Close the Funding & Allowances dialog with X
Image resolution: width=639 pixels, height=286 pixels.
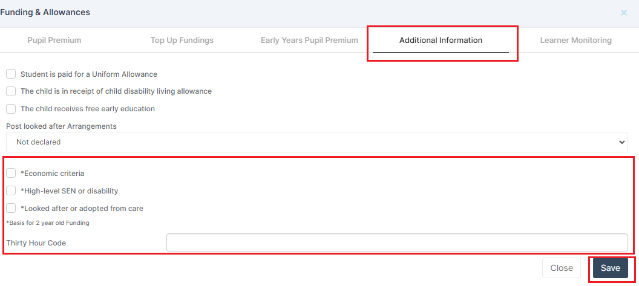click(624, 13)
